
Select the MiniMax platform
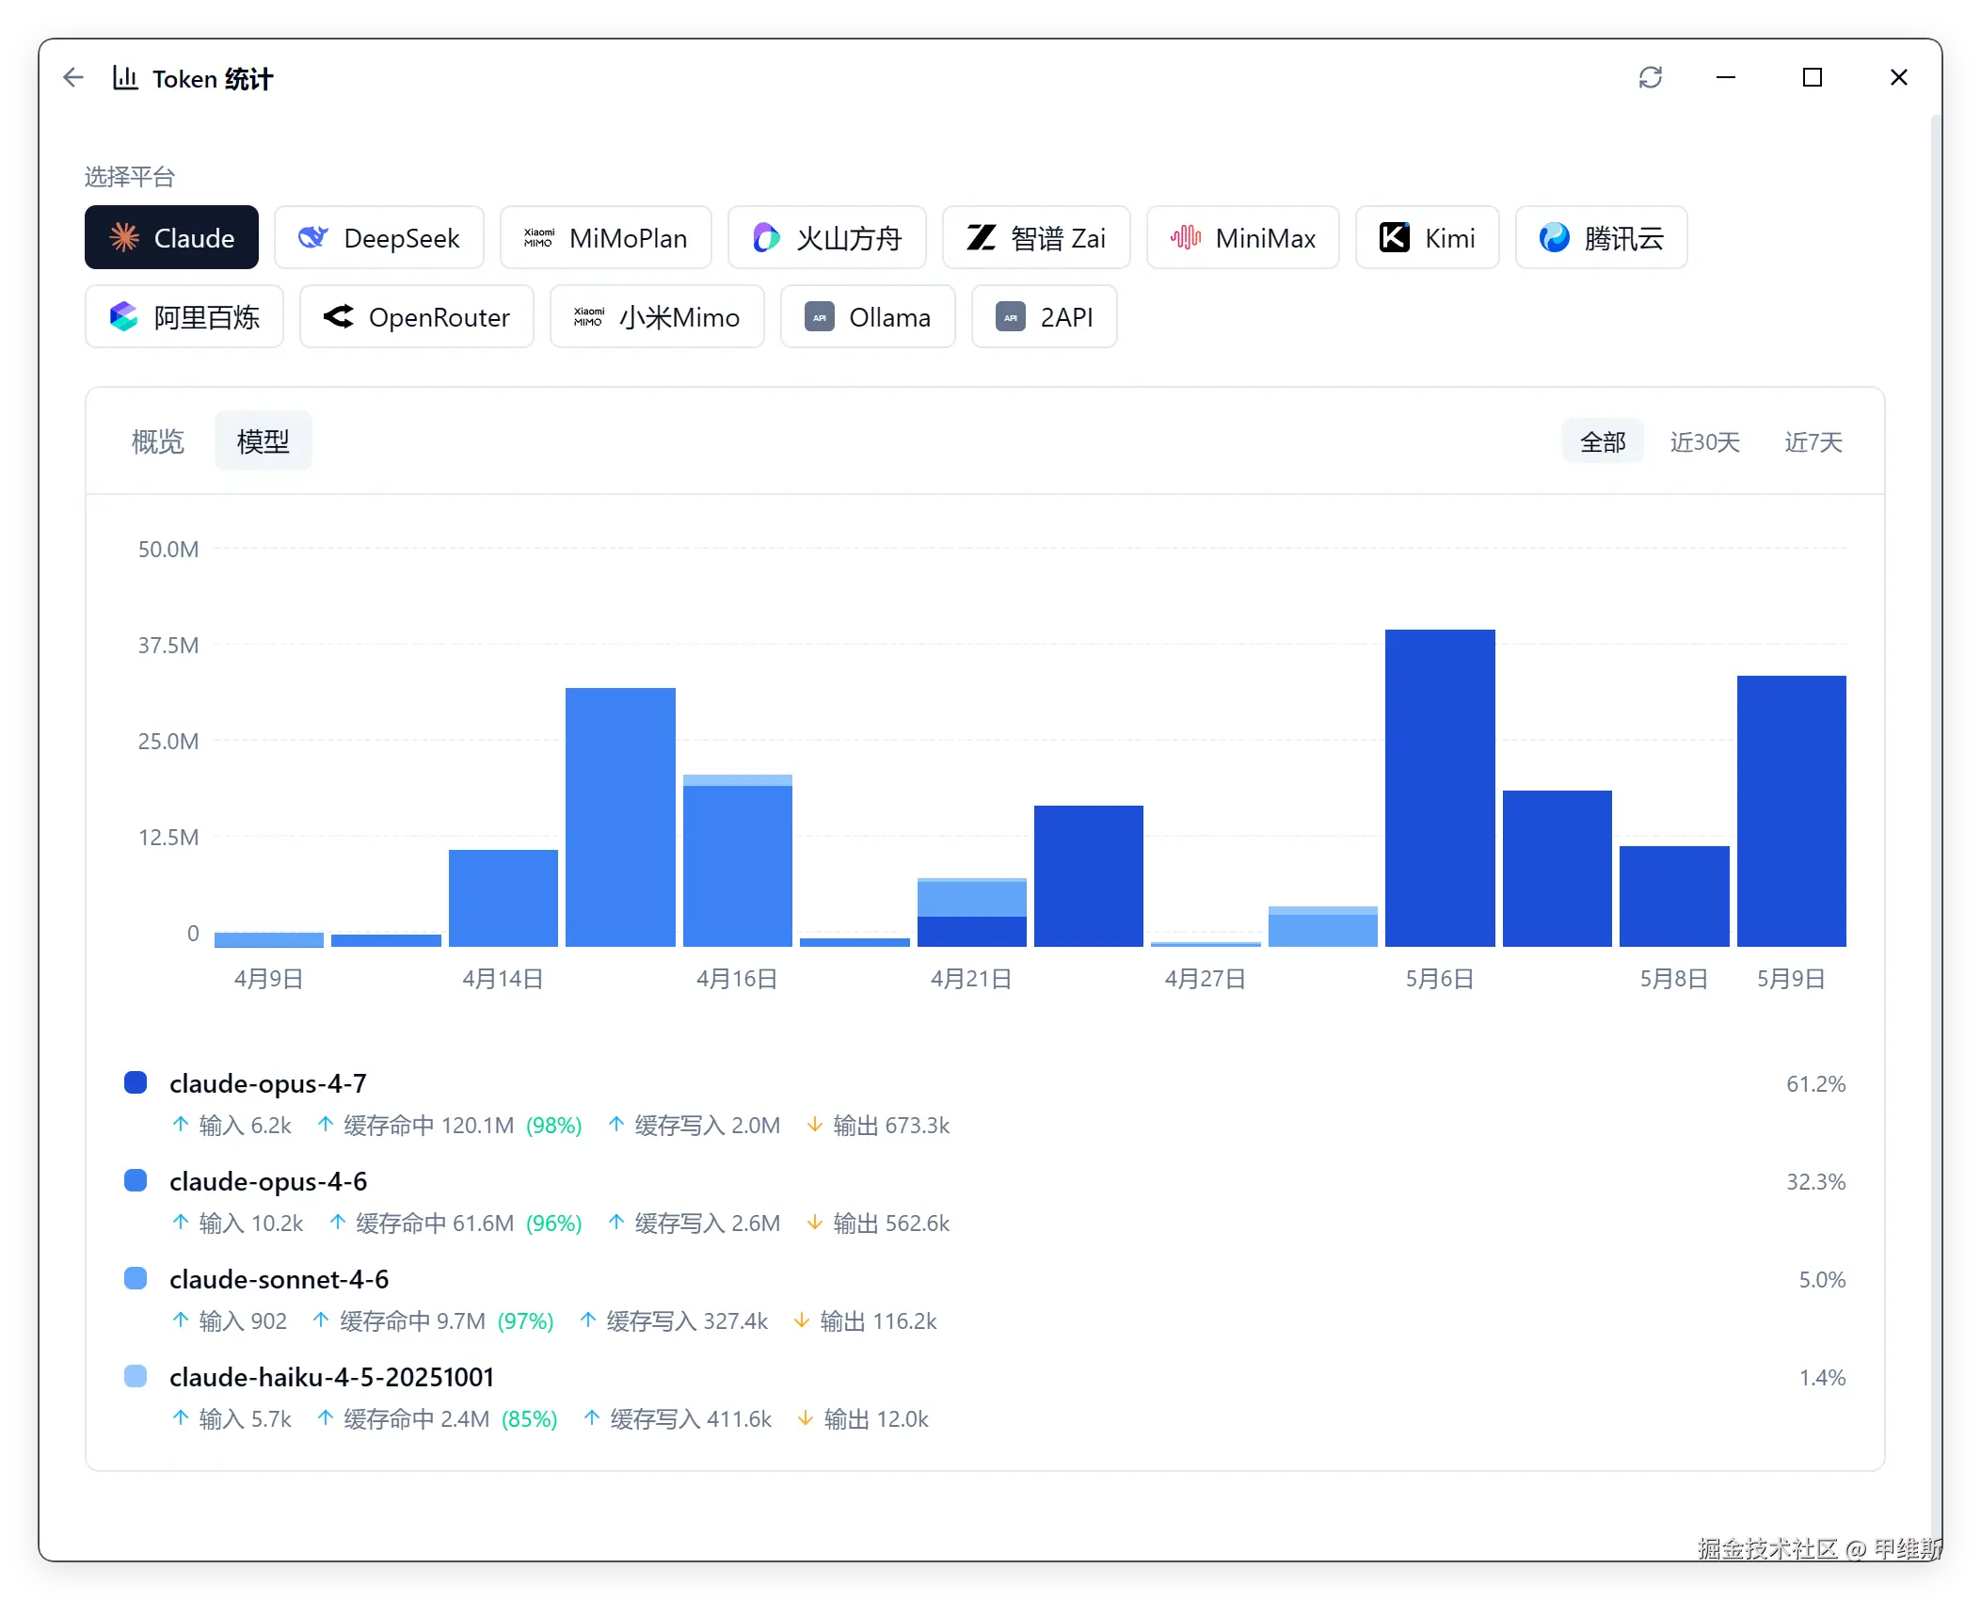[1242, 237]
